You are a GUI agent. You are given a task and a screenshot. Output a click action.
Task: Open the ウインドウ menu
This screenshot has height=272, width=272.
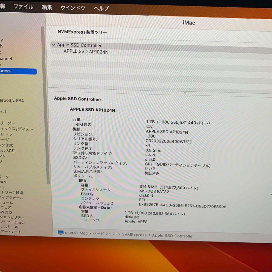73,8
